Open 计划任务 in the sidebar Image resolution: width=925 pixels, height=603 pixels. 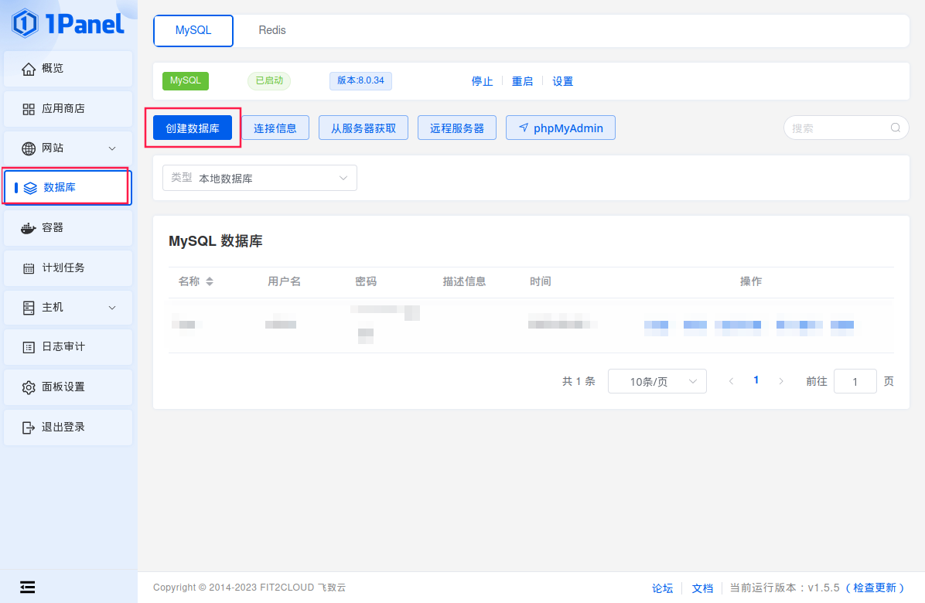68,268
